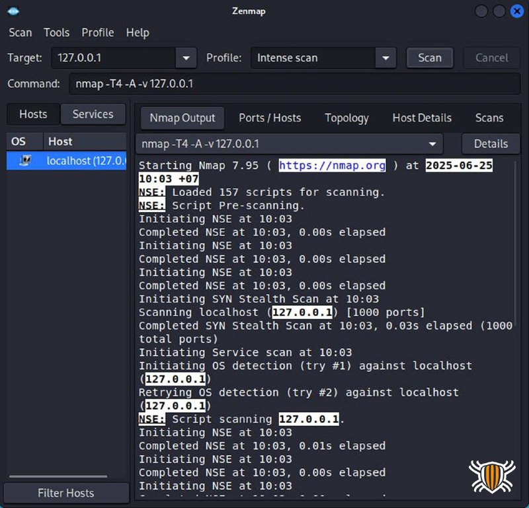Expand the Target dropdown arrow

click(186, 58)
